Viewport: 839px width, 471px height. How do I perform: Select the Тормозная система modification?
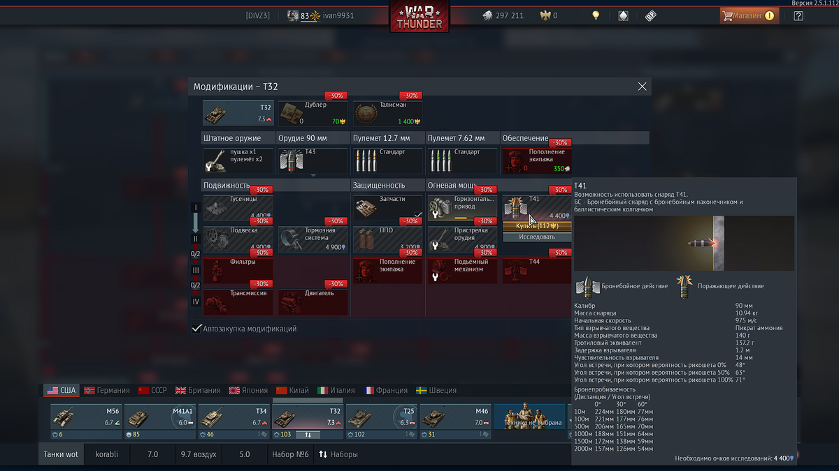[x=313, y=239]
